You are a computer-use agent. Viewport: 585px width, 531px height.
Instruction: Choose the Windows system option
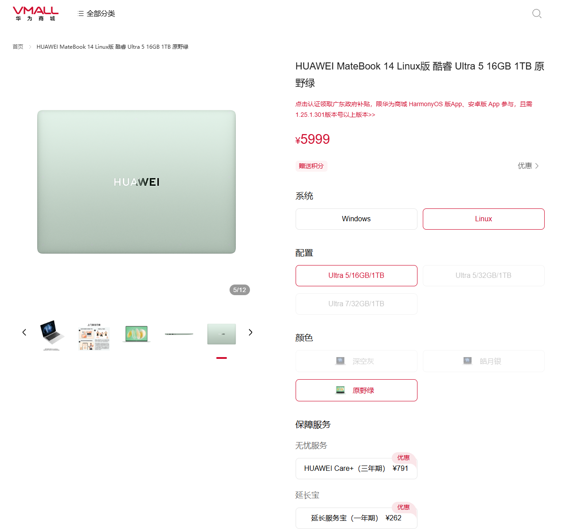click(x=356, y=219)
